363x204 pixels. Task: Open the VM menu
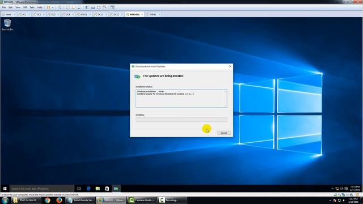point(25,7)
